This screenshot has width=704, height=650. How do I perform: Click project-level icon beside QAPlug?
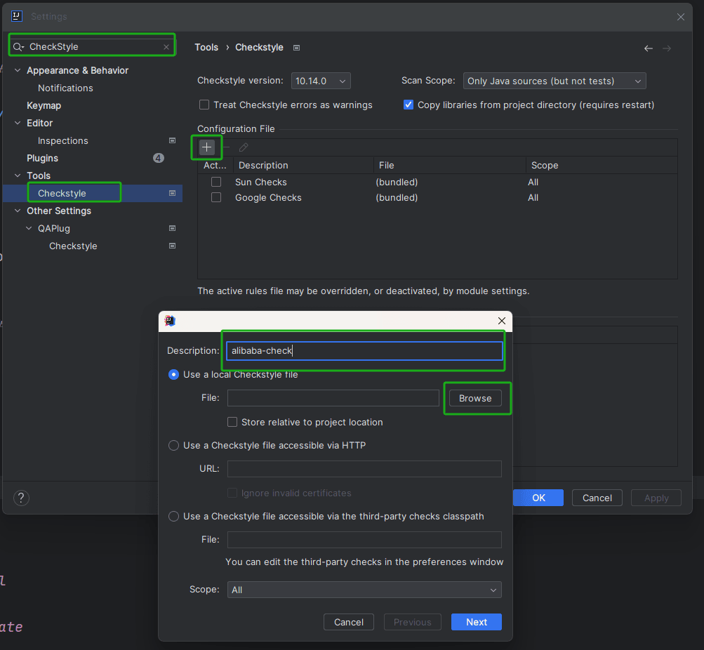click(x=172, y=228)
